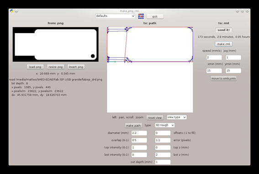259x174 pixels.
Task: Click the reset view button
Action: pos(155,118)
